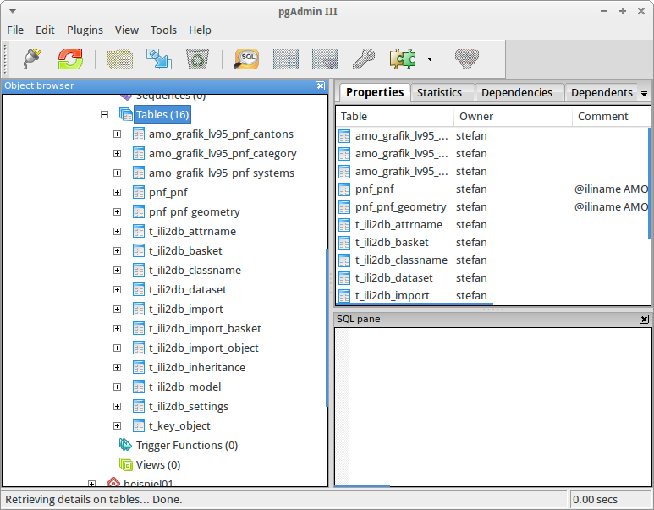Expand the pnf_pnf_geometry table node
Image resolution: width=654 pixels, height=510 pixels.
tap(118, 211)
